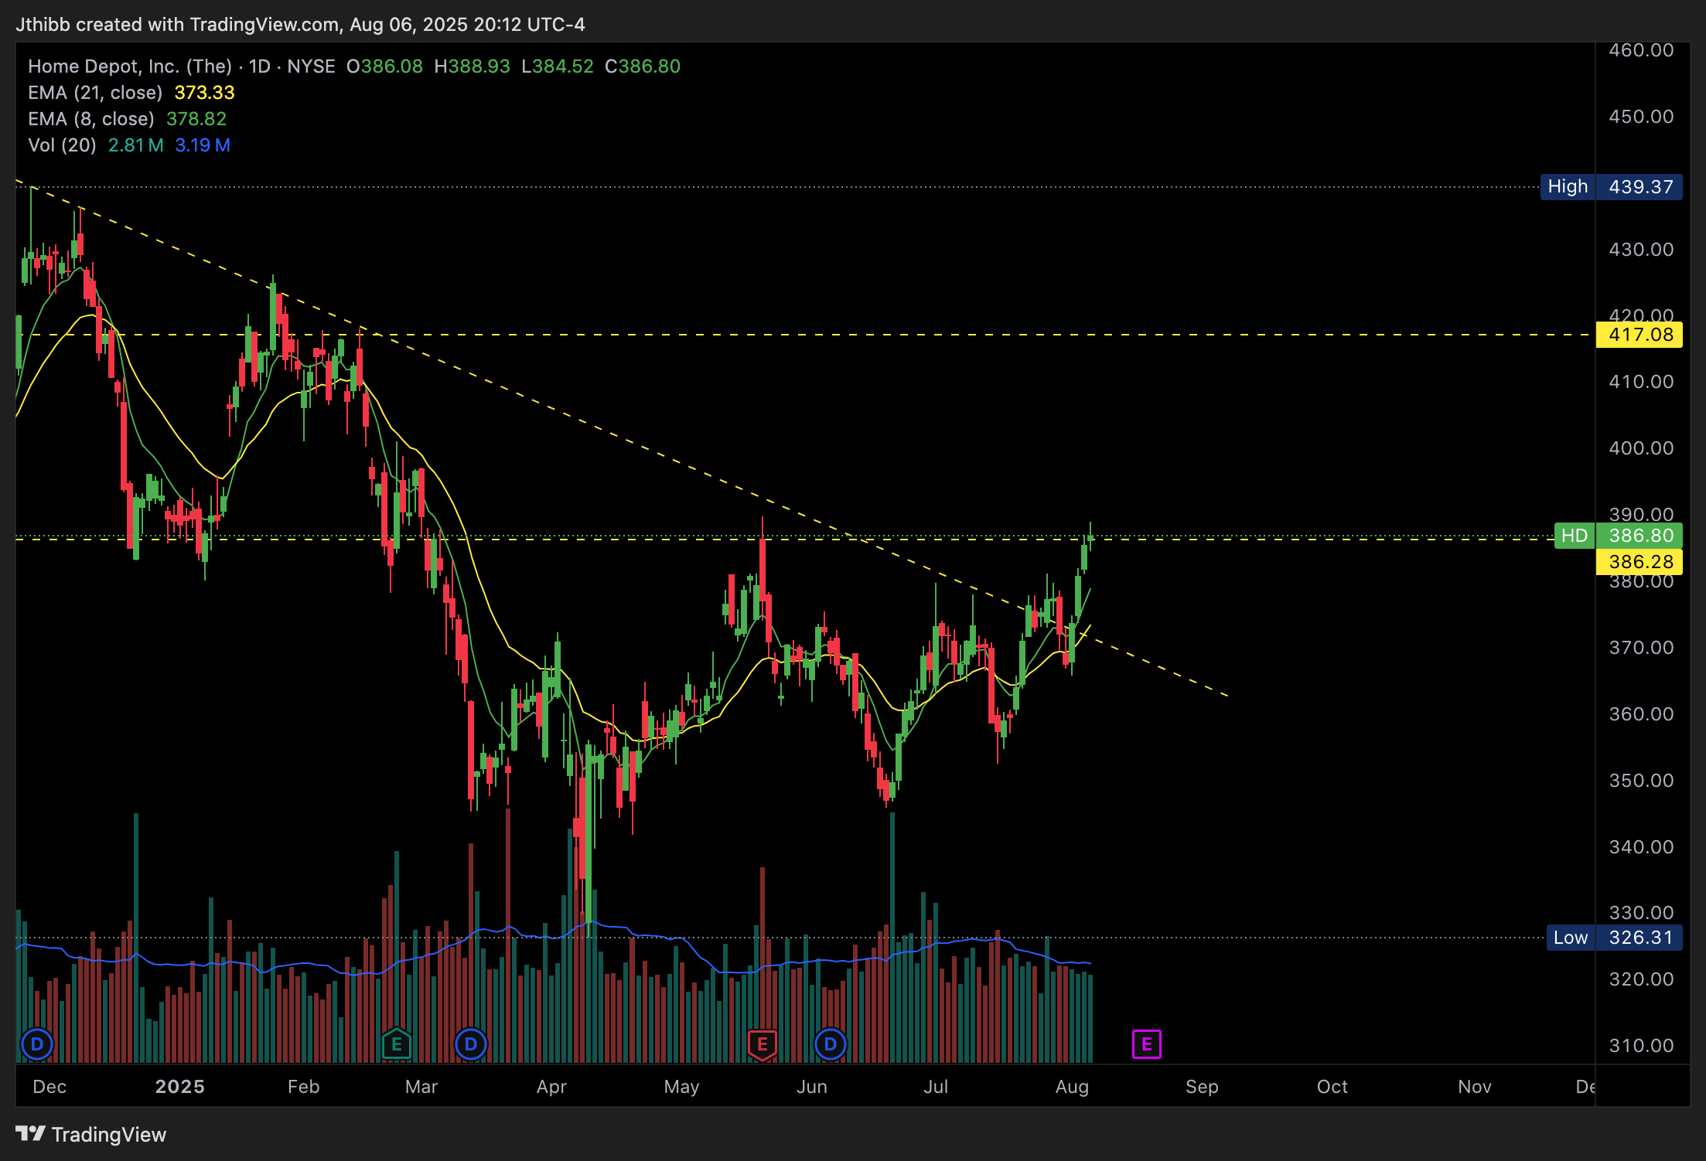Select the Home Depot, Inc. symbol title
1706x1161 pixels.
tap(130, 66)
